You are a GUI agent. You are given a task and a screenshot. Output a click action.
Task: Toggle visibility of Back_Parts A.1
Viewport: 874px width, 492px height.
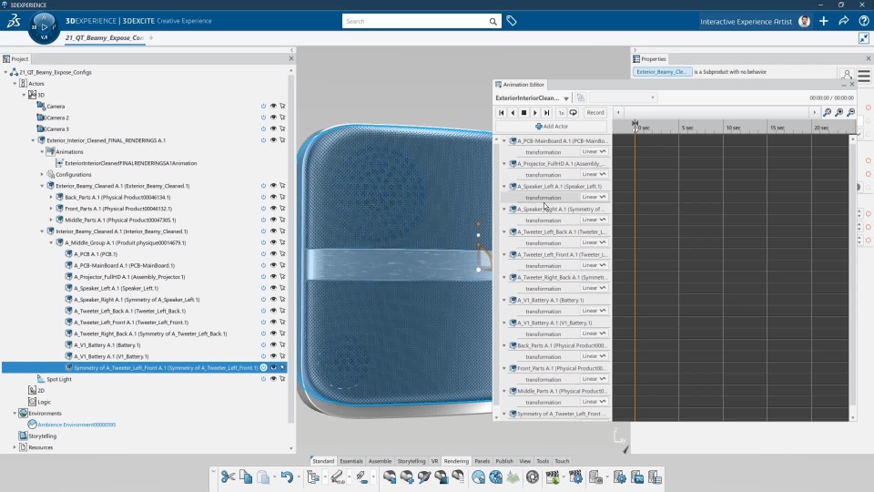coord(273,197)
